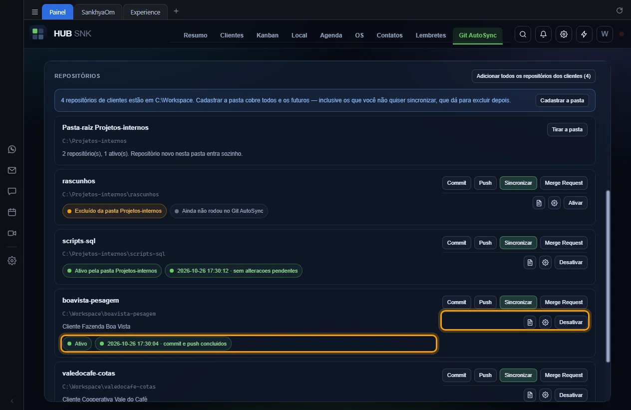The width and height of the screenshot is (631, 410).
Task: Open the Agenda section
Action: pyautogui.click(x=331, y=35)
